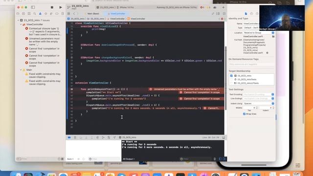Open the Test navigator diamond icon
Viewport: 313px width, 176px height.
[x=45, y=14]
